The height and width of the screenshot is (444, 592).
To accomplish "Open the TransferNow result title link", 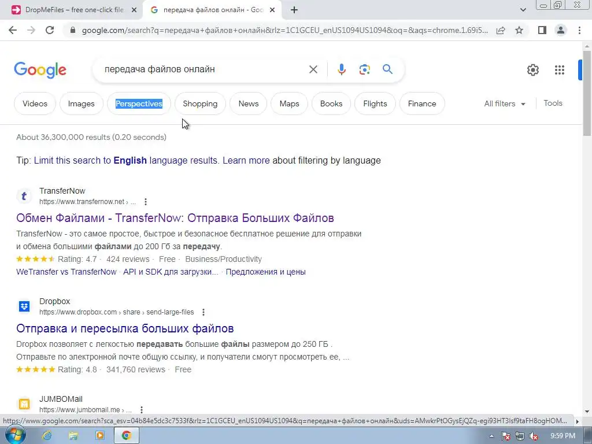I will (175, 218).
